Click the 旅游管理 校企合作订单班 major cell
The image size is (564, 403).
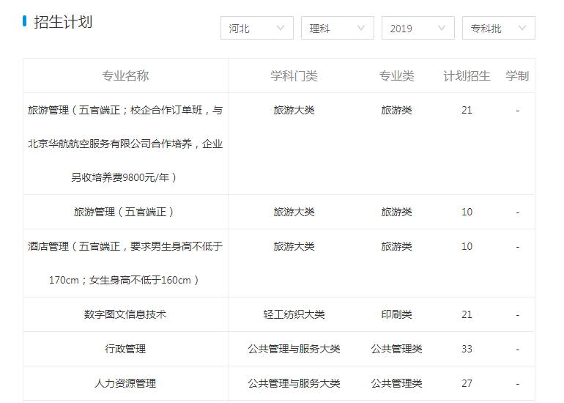(125, 144)
